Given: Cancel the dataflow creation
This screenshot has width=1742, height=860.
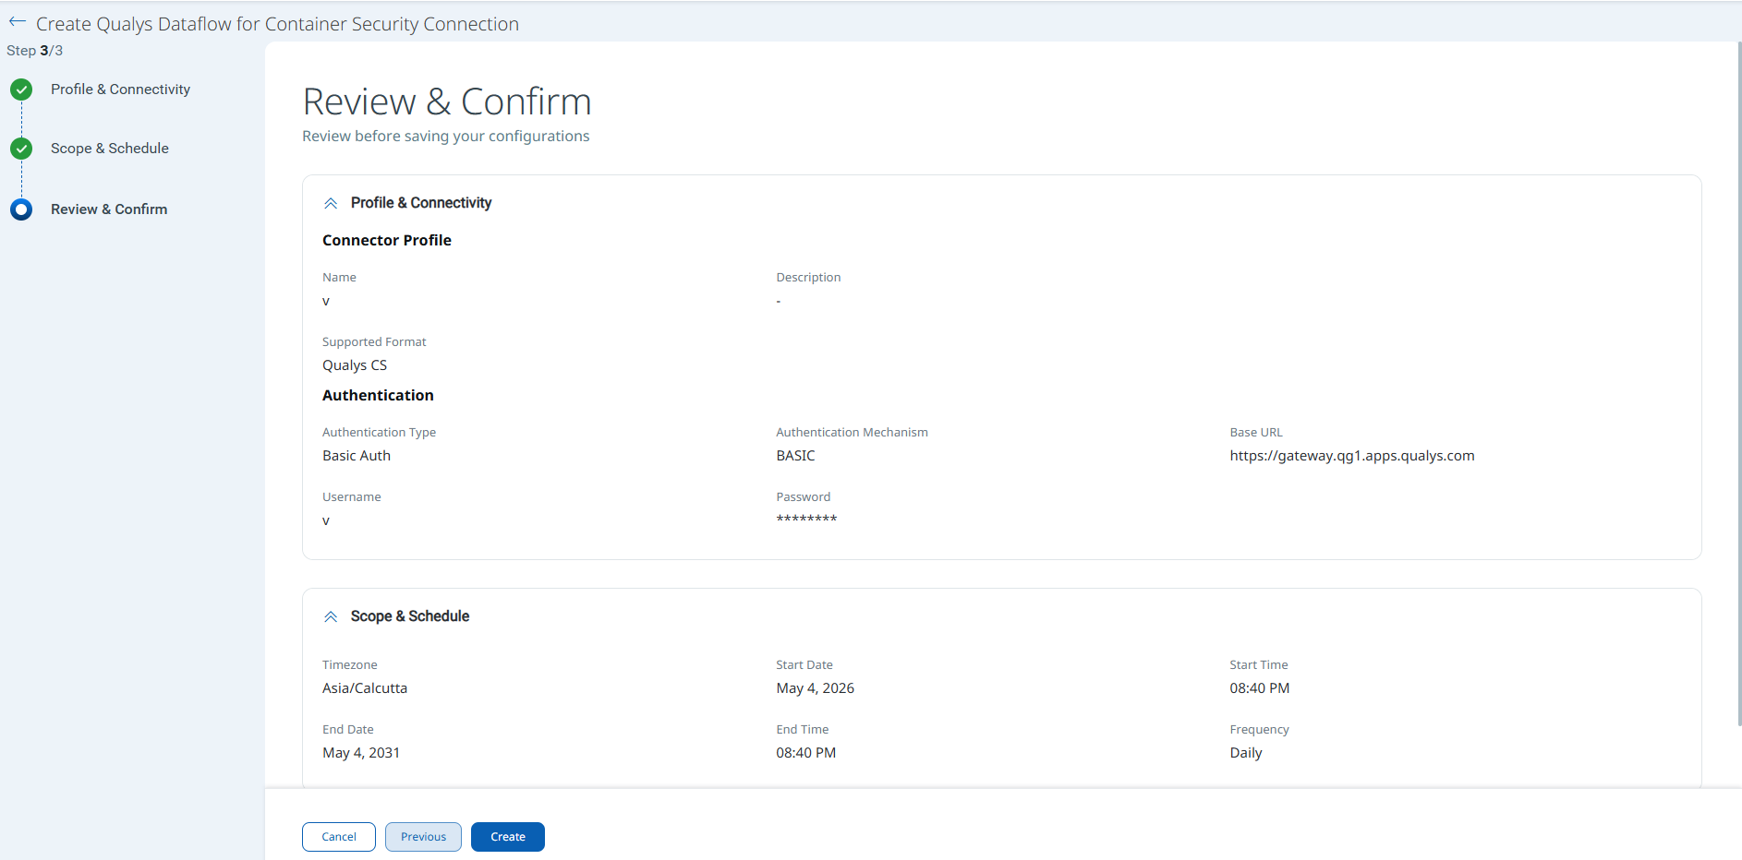Looking at the screenshot, I should tap(339, 837).
